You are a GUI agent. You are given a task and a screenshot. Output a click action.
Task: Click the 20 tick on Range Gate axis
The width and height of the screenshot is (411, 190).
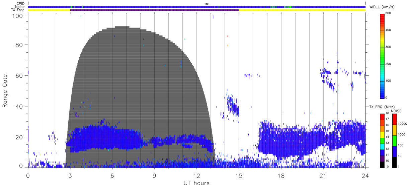point(19,137)
